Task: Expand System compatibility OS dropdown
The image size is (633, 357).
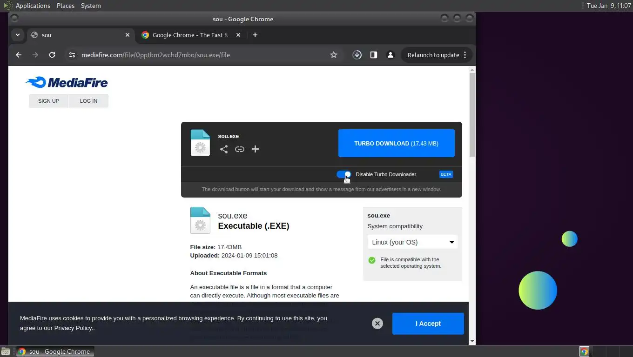Action: 412,242
